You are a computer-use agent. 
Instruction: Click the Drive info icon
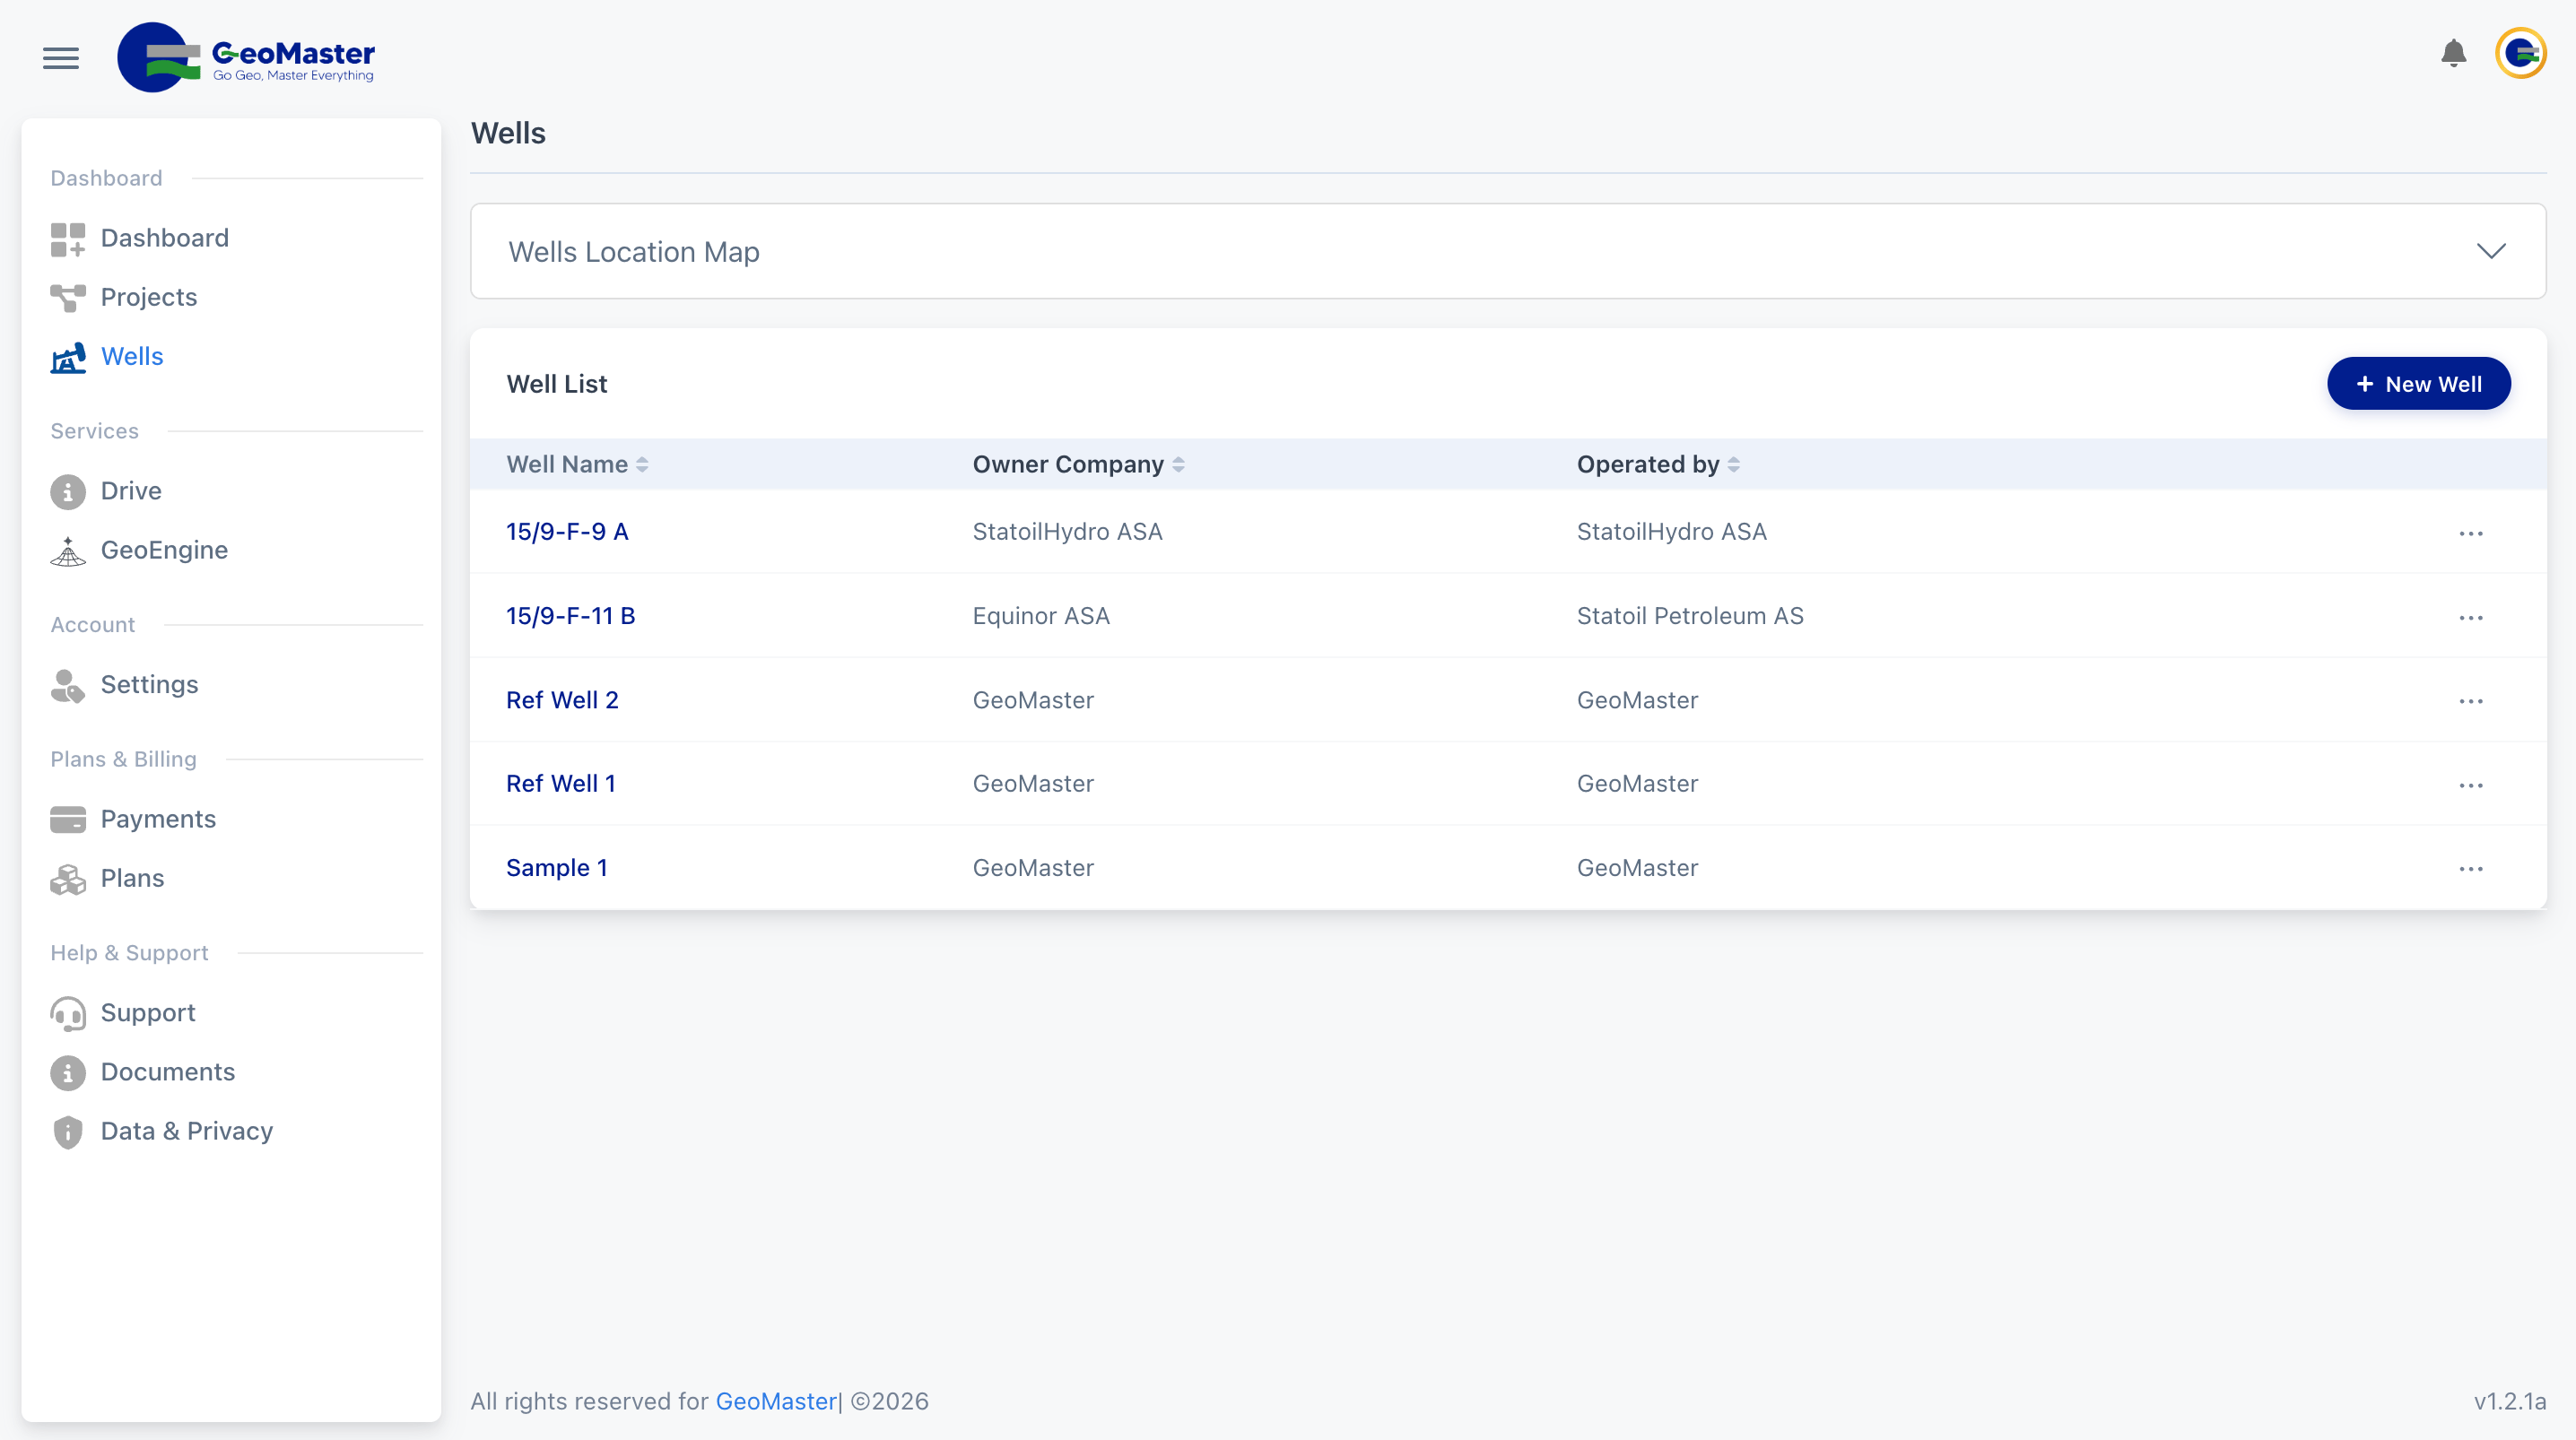[x=68, y=492]
